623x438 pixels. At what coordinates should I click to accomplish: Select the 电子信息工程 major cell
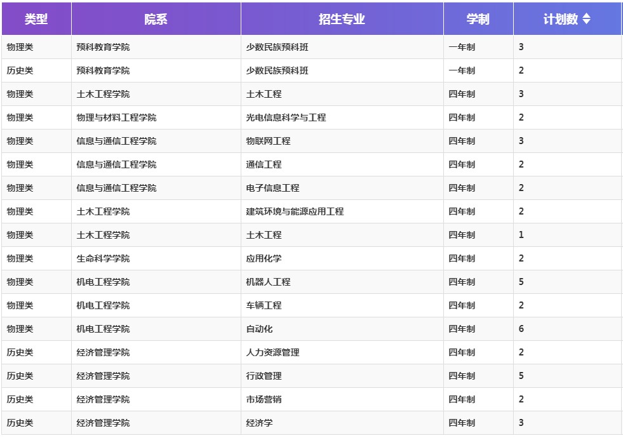(272, 188)
